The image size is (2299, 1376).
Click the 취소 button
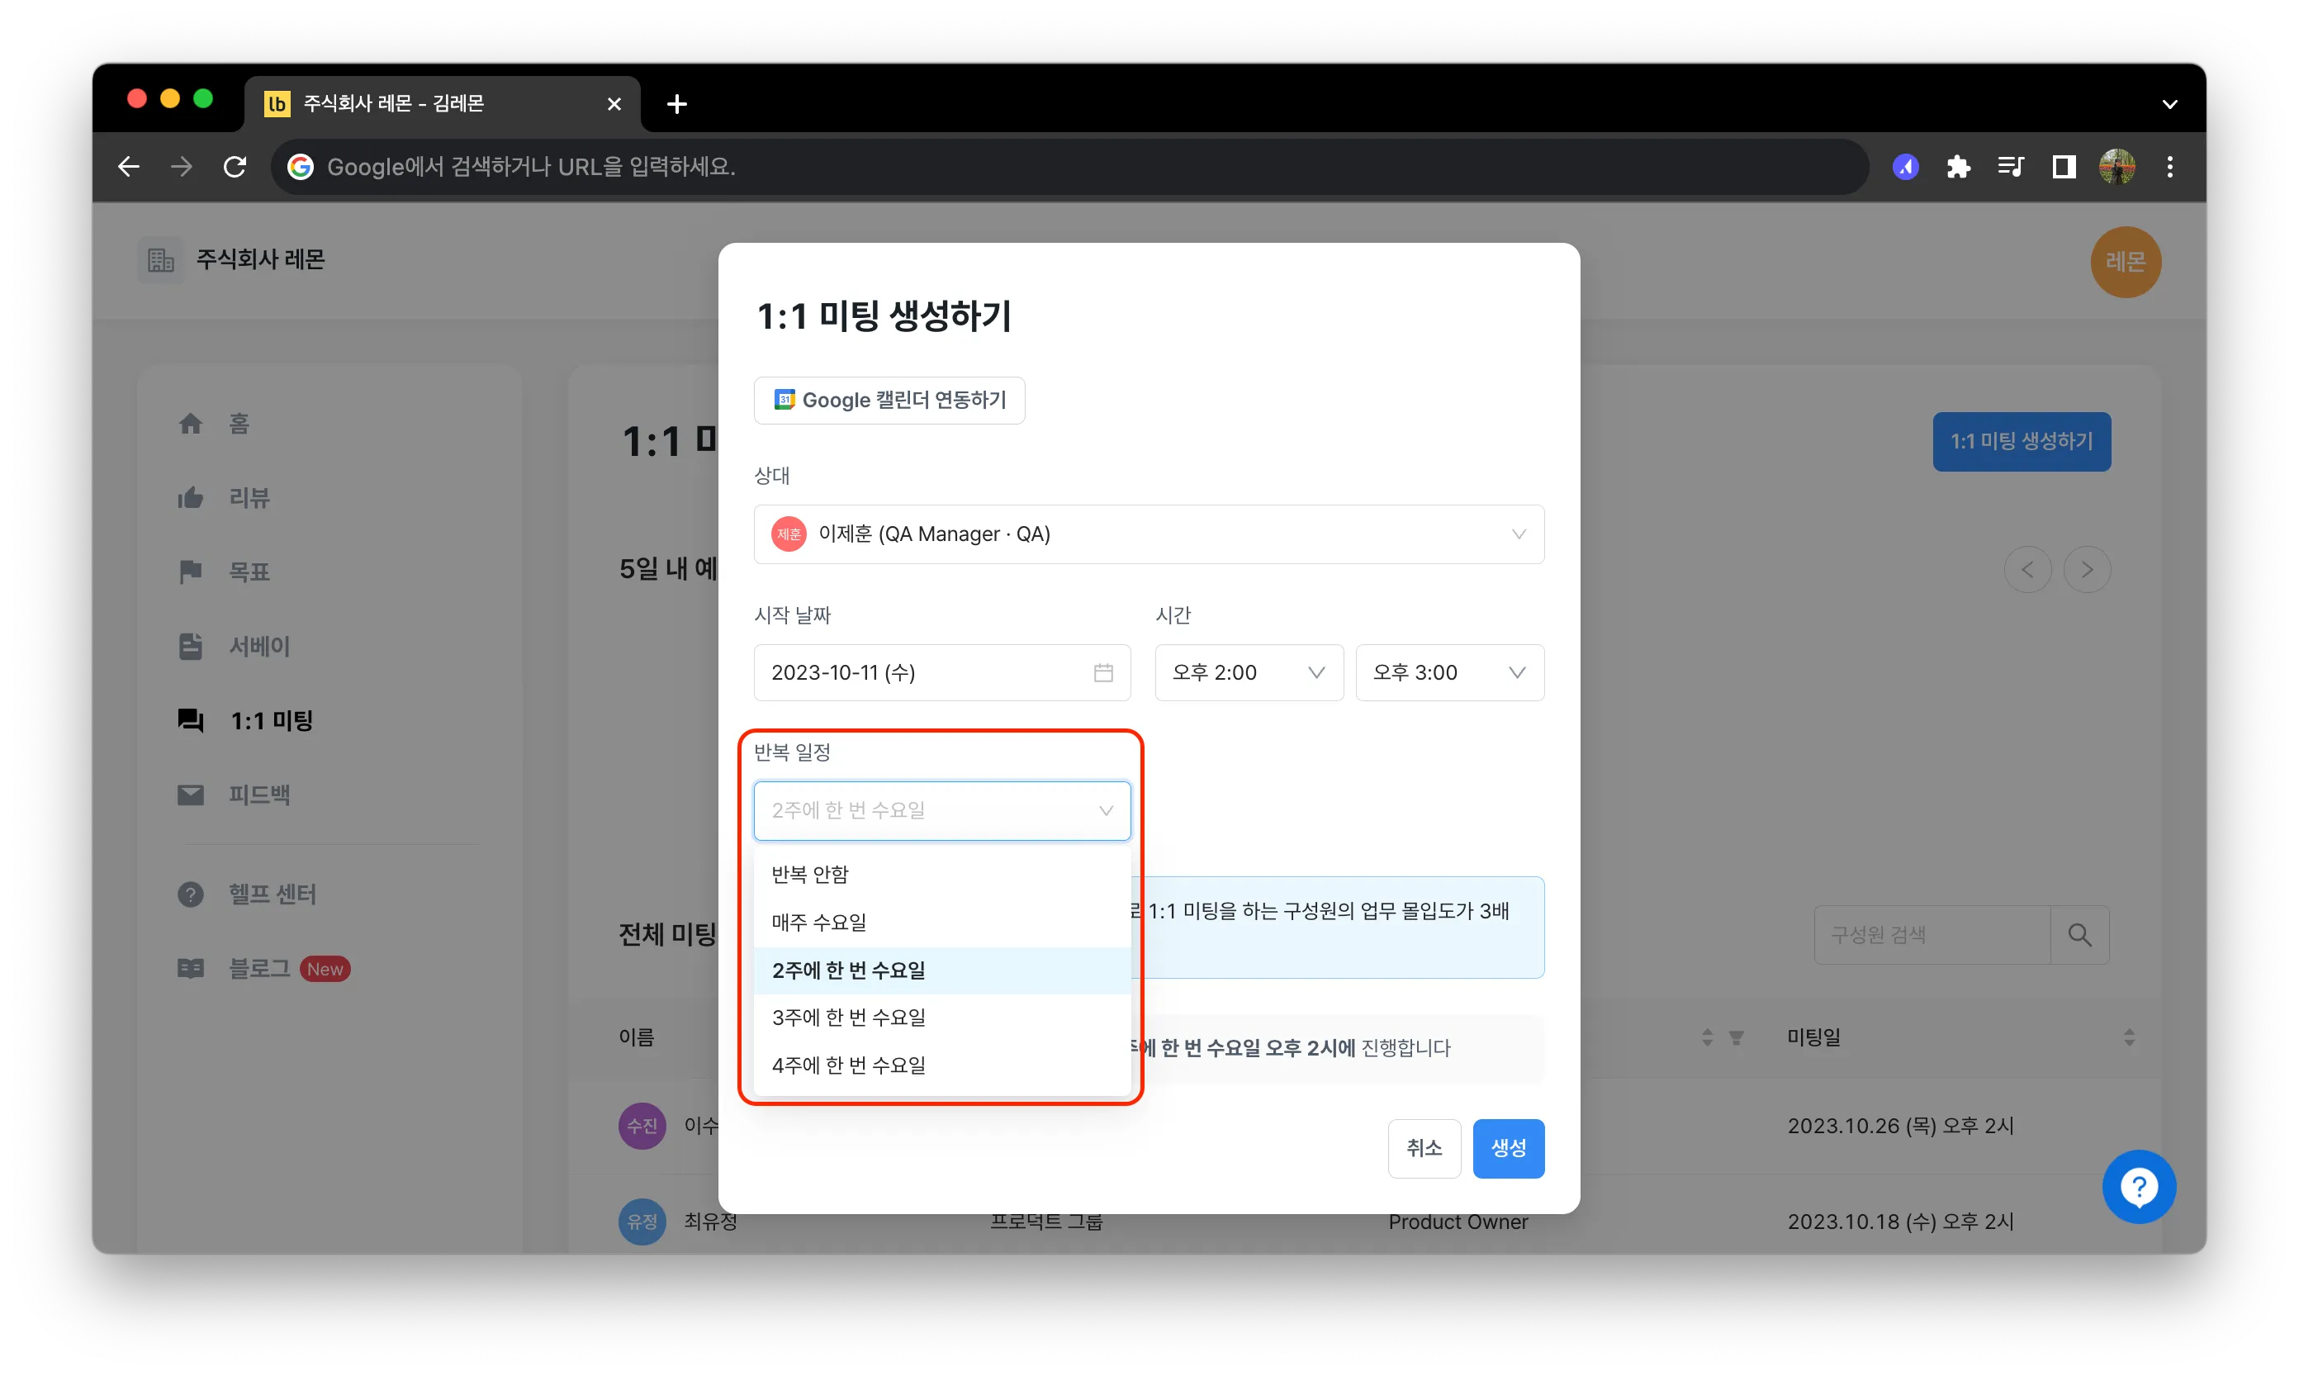click(1424, 1148)
